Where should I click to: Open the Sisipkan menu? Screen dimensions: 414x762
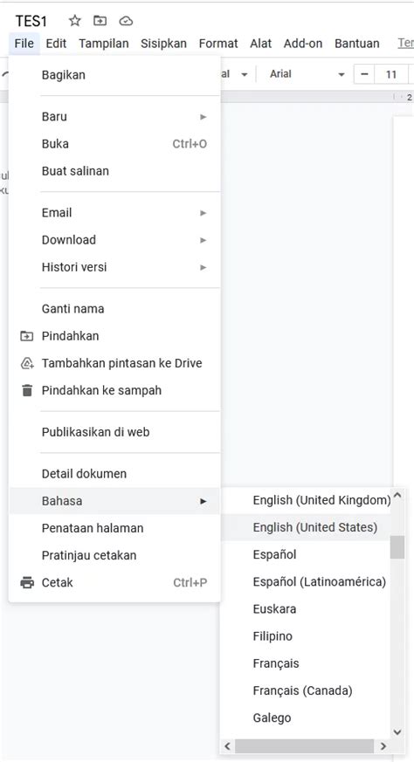[x=163, y=44]
